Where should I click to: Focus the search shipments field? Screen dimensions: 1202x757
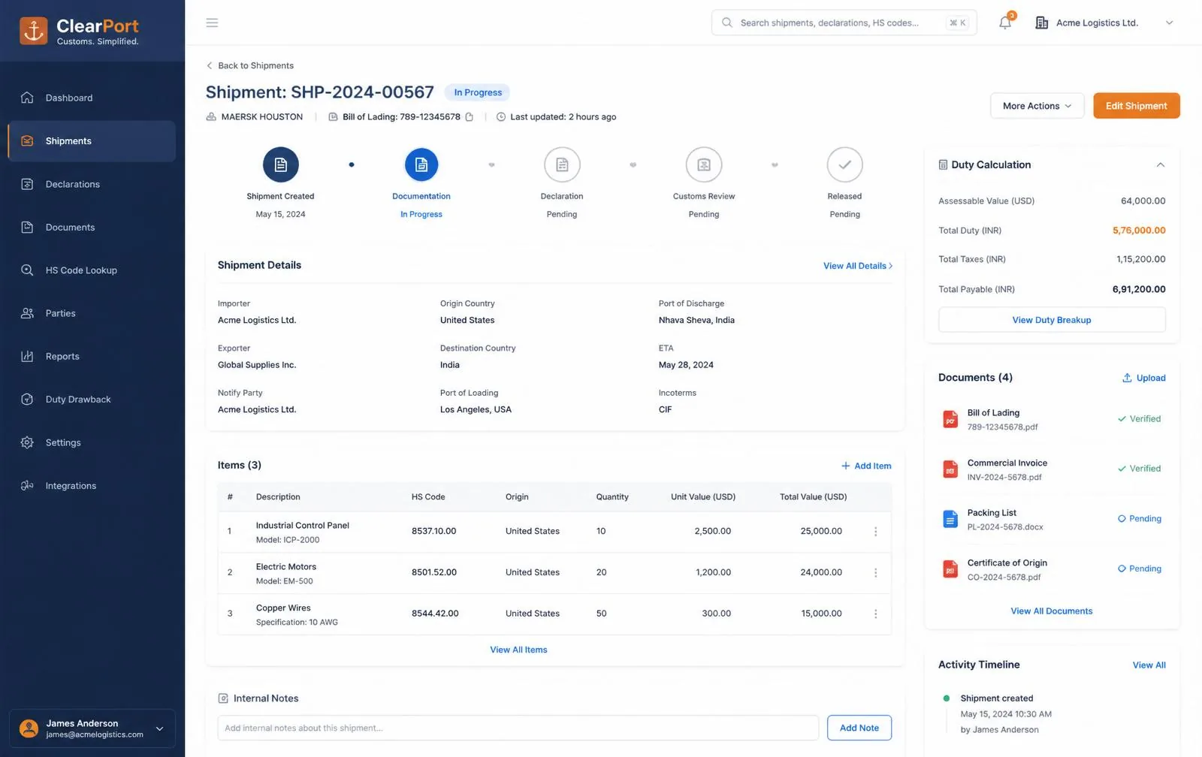tap(844, 23)
